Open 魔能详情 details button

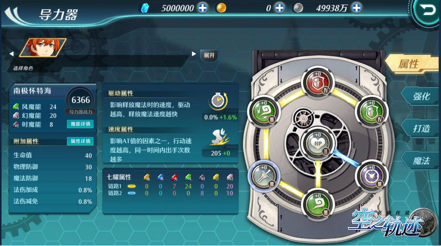(80, 124)
